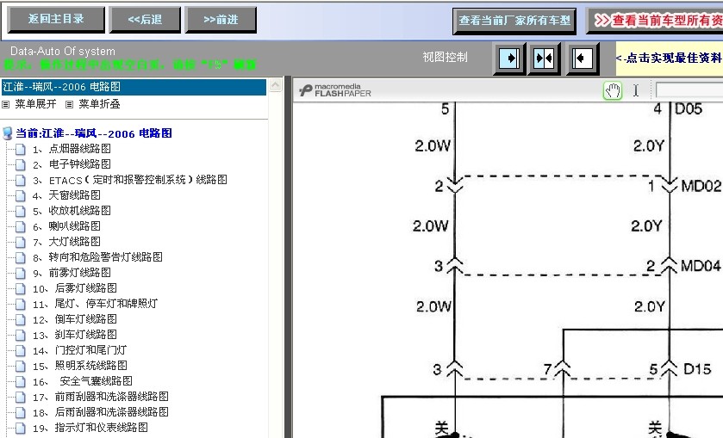Click the 返回主目录 button
Viewport: 723px width, 438px height.
[x=56, y=19]
